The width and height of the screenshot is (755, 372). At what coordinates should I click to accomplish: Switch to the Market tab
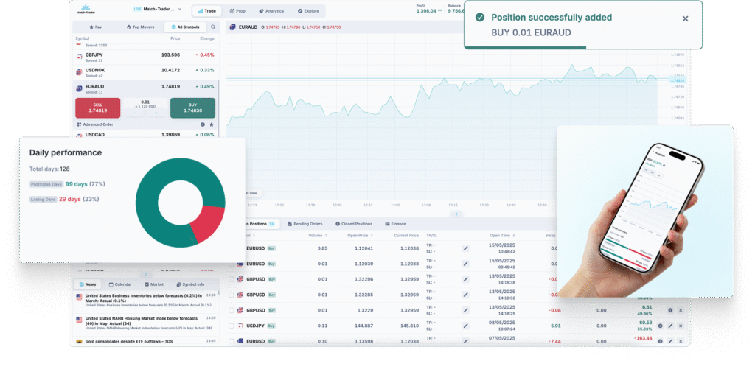click(x=154, y=284)
